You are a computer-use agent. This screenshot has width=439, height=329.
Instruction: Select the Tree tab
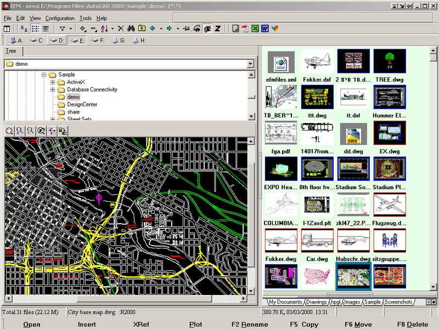(x=11, y=51)
